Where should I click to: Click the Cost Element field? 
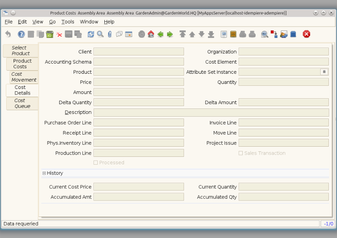pos(284,62)
